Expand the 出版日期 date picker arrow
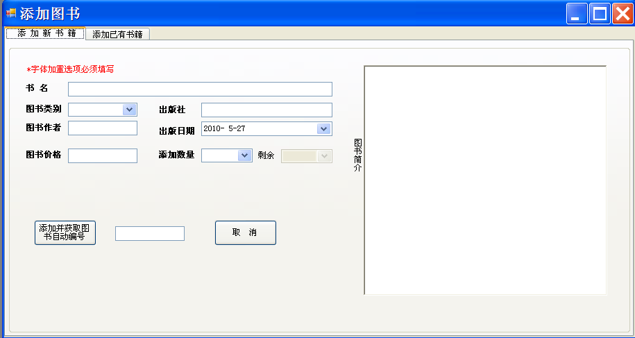This screenshot has height=338, width=635. pyautogui.click(x=323, y=128)
